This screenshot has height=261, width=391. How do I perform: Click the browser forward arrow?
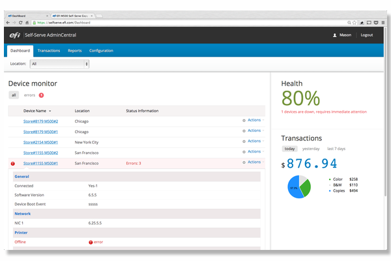point(14,22)
